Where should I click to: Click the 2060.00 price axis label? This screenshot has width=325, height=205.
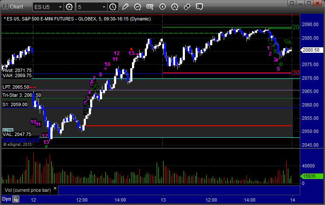310,105
